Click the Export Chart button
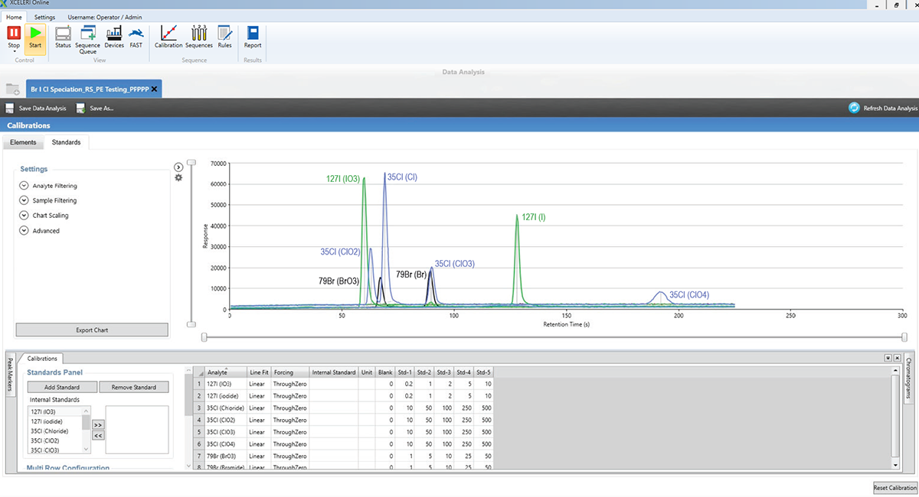Screen dimensions: 919x497 point(92,330)
